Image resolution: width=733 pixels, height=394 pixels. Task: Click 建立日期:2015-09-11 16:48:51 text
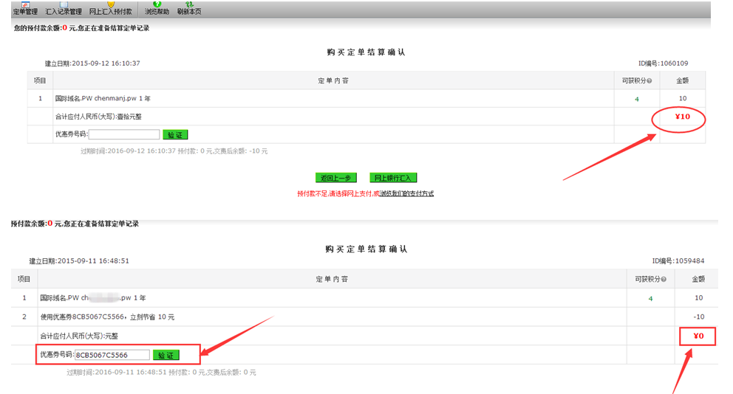pyautogui.click(x=79, y=261)
